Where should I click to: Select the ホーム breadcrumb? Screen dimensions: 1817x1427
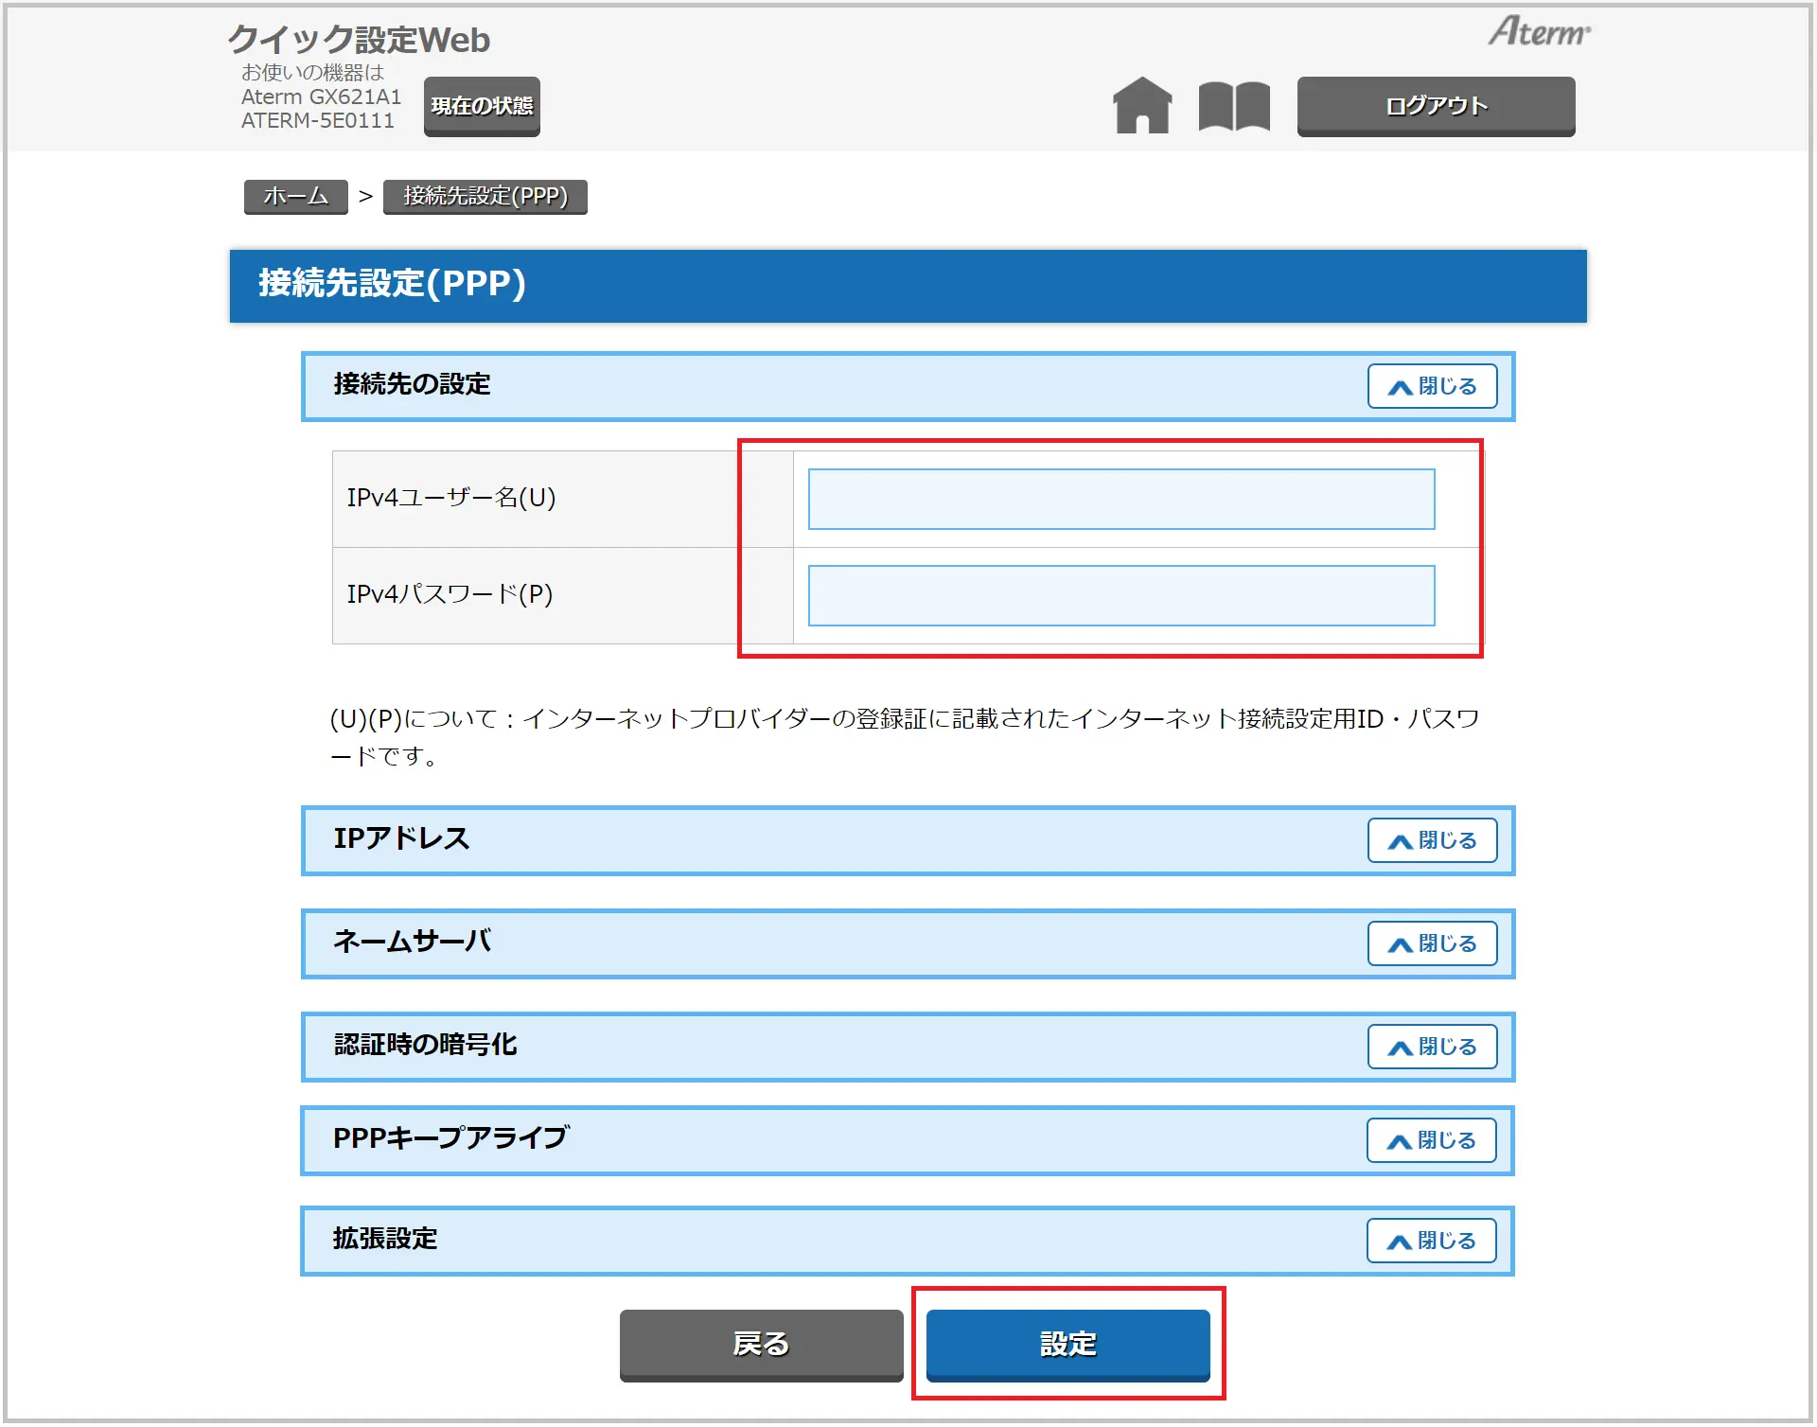coord(296,197)
